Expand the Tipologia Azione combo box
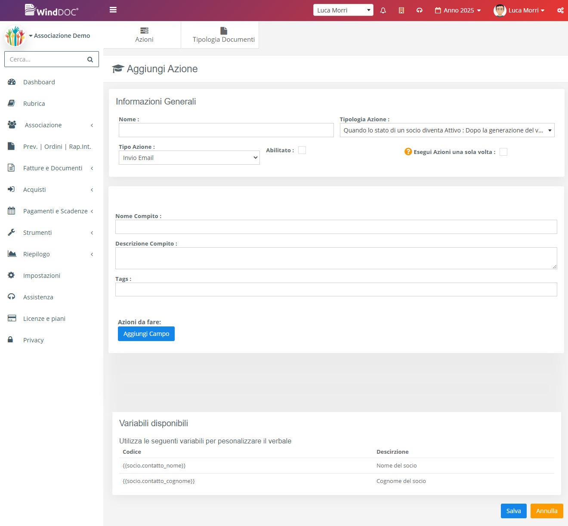Screen dimensions: 568x526 (x=447, y=130)
